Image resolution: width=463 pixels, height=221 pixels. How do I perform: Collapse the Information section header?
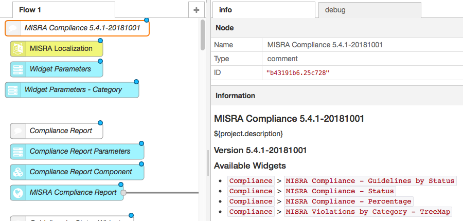[337, 96]
